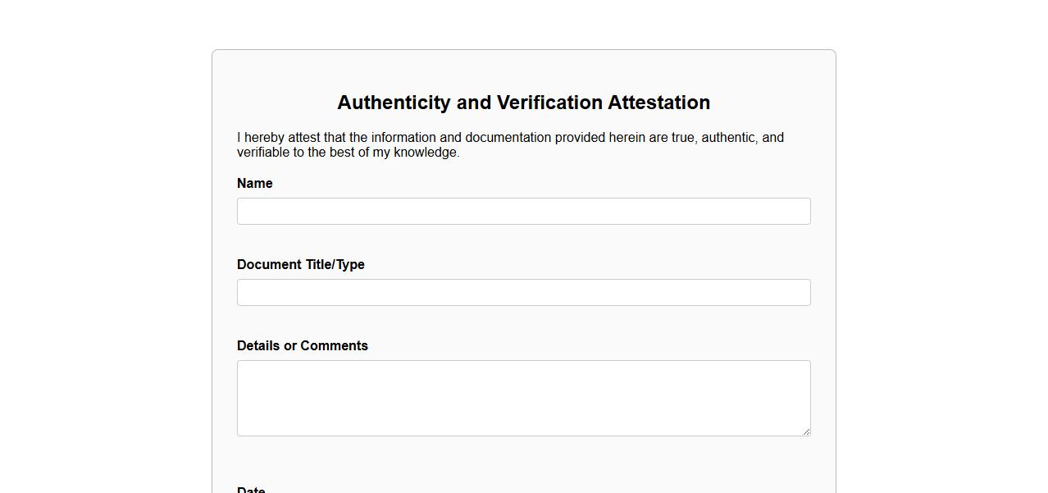Click the word Attestation in the title
This screenshot has height=493, width=1048.
coord(658,103)
